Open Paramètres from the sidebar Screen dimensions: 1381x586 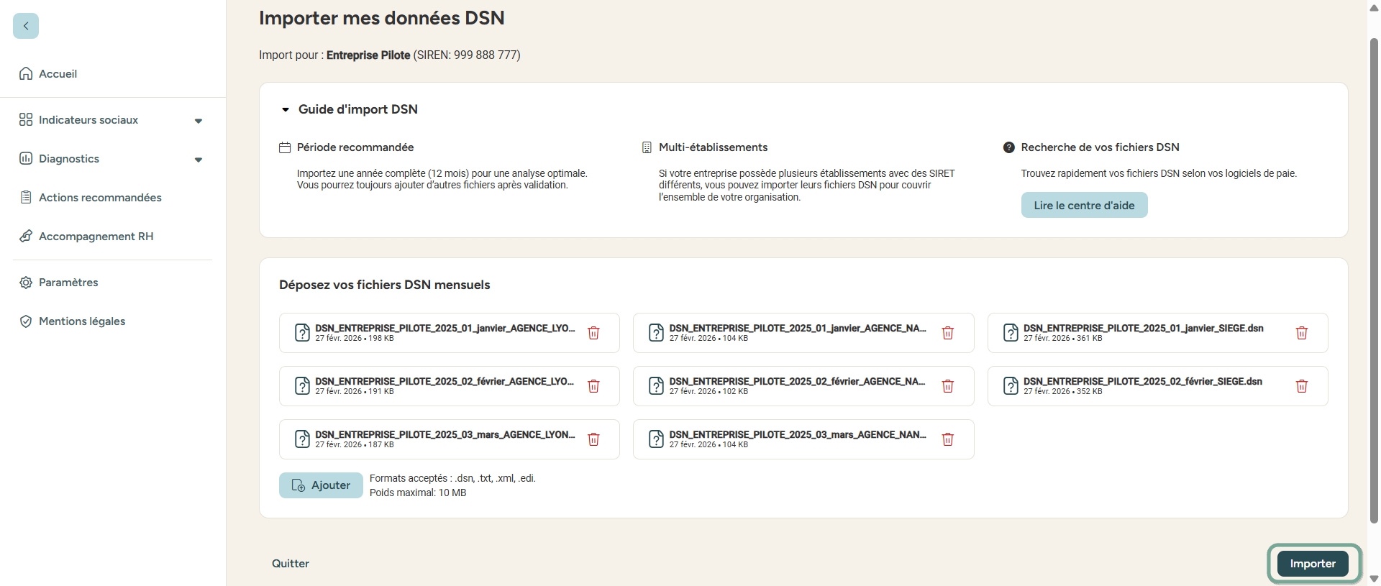click(68, 283)
